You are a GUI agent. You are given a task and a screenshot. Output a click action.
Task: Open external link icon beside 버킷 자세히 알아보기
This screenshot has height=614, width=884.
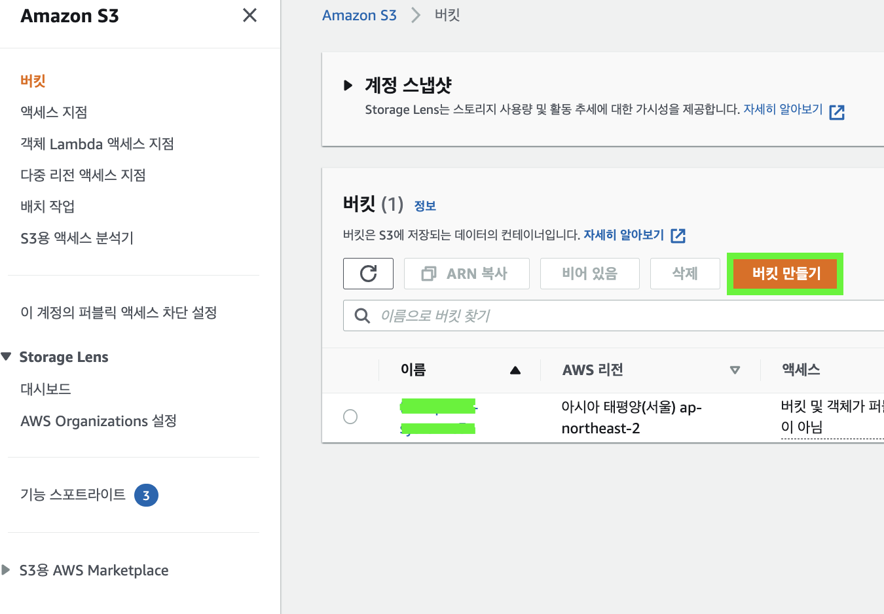click(678, 236)
